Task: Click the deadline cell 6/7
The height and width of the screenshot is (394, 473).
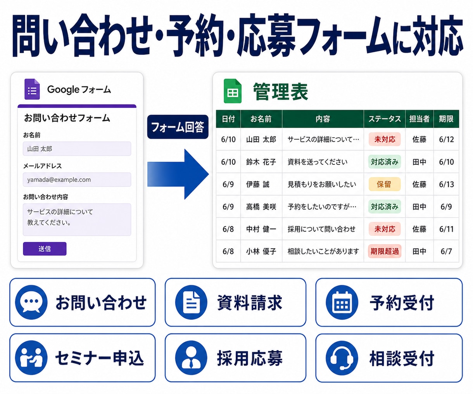Action: [446, 251]
